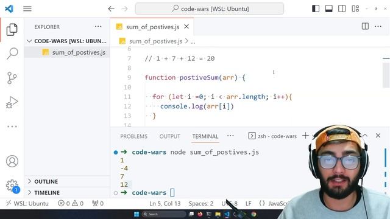Click the VS Code logo icon
The width and height of the screenshot is (390, 219).
click(x=9, y=9)
